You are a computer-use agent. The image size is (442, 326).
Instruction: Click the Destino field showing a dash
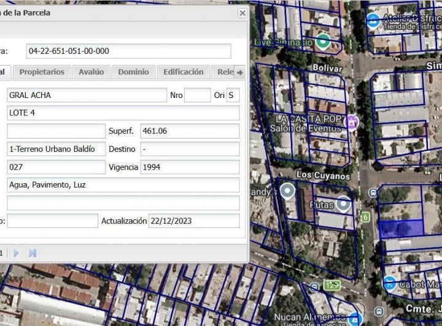190,149
